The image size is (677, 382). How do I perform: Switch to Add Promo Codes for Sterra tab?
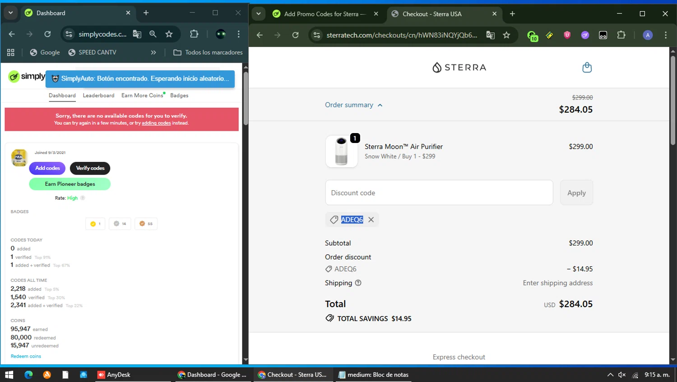pyautogui.click(x=325, y=14)
